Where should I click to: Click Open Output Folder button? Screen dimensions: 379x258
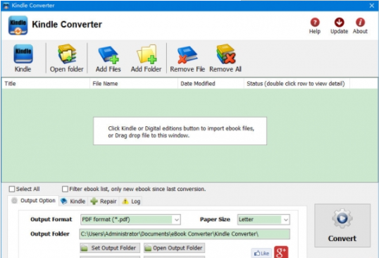[x=174, y=248]
